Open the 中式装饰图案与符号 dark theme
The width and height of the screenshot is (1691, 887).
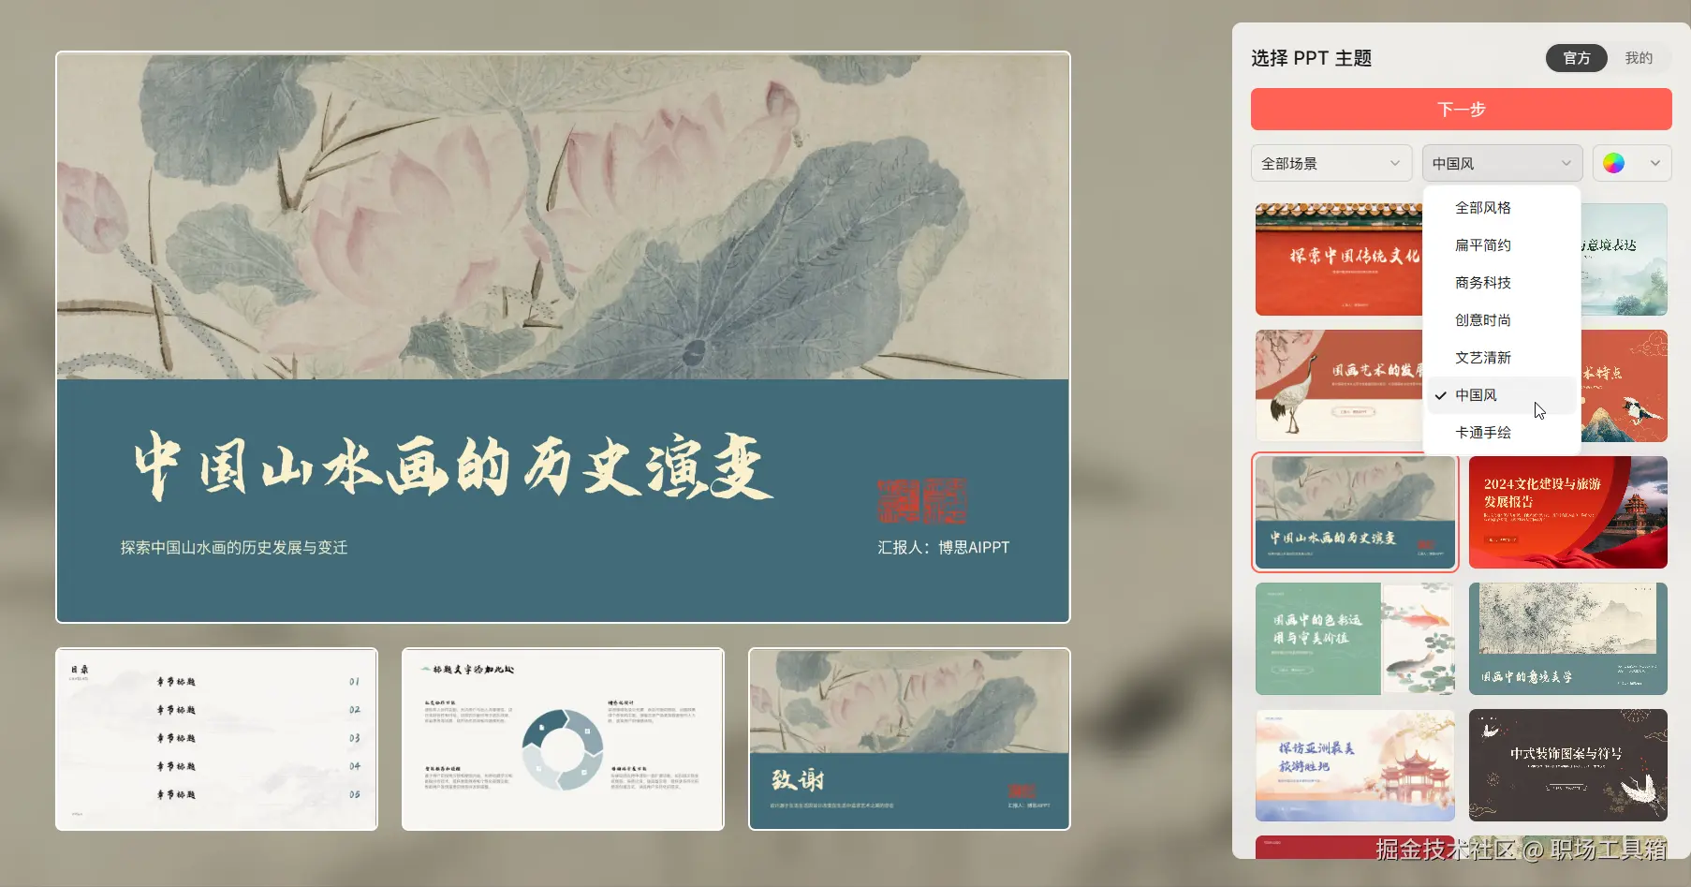point(1567,764)
